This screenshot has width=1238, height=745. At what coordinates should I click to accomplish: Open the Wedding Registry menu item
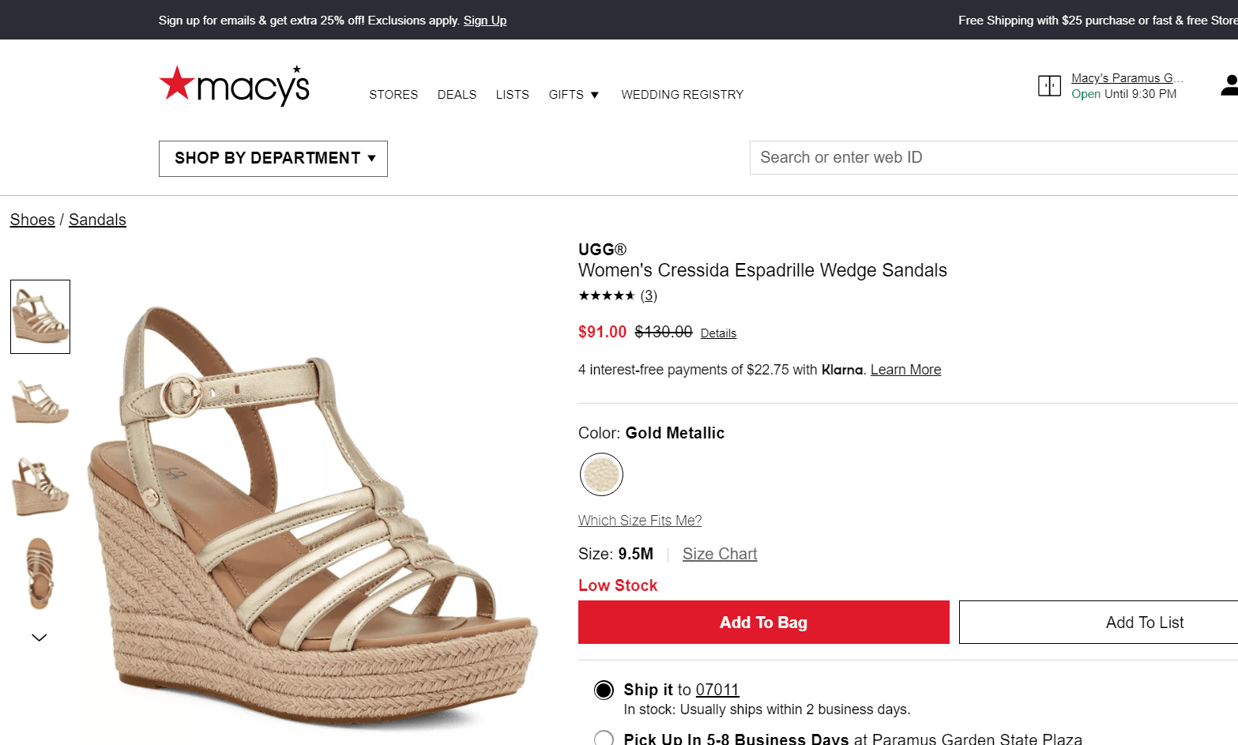click(x=682, y=95)
